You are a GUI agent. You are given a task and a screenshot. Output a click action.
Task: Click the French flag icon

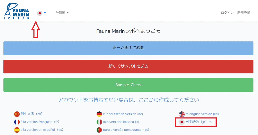17,122
